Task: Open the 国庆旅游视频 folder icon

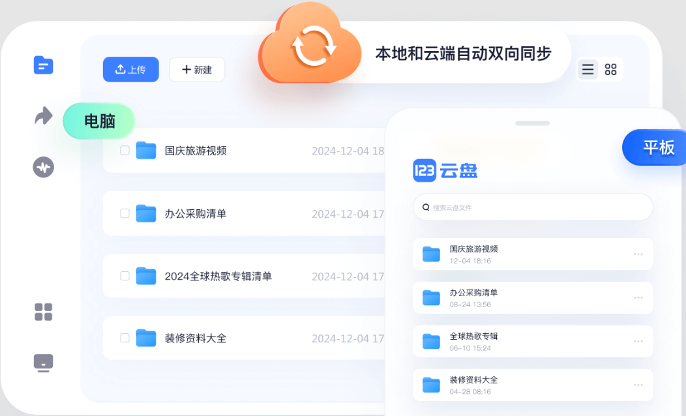Action: [147, 151]
